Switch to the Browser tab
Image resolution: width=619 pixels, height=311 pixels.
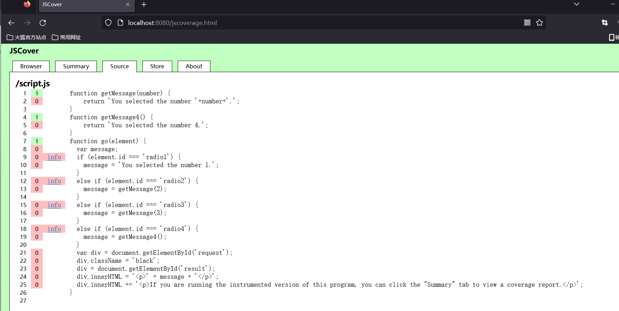click(x=31, y=66)
